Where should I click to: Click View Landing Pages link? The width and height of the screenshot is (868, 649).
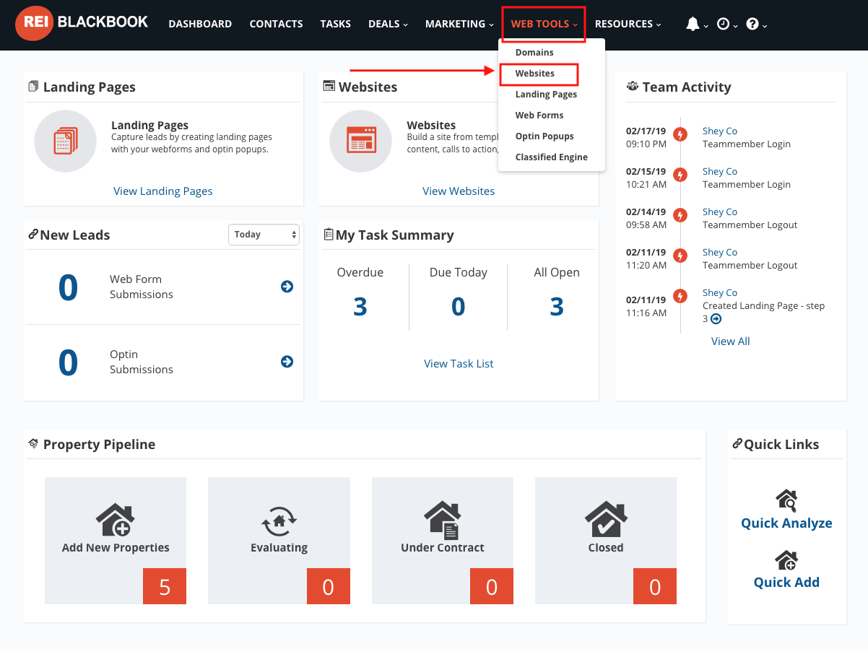point(163,191)
